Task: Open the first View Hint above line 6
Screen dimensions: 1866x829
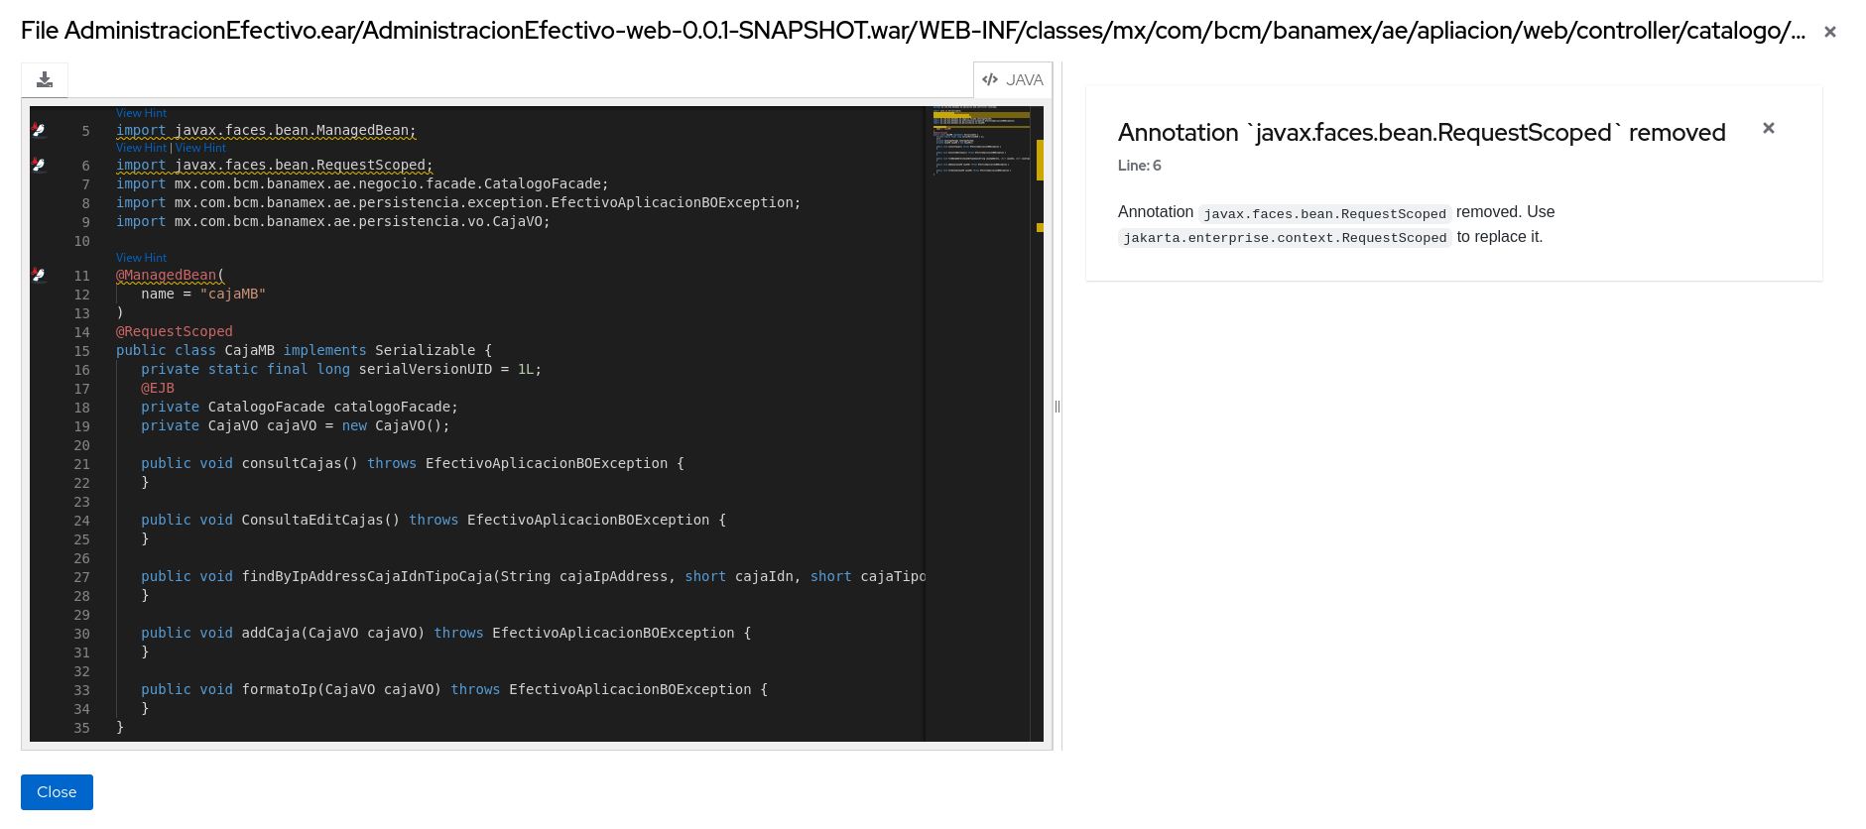Action: (x=141, y=148)
